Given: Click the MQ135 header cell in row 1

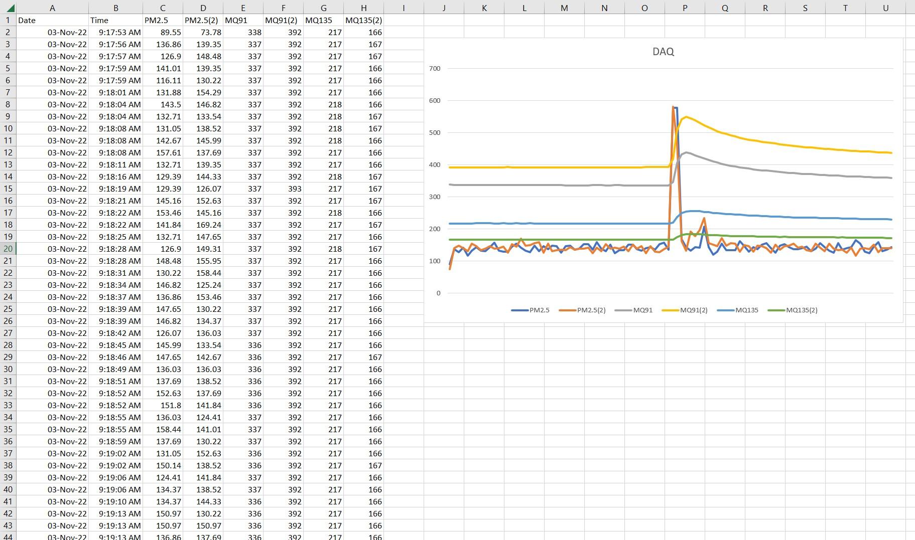Looking at the screenshot, I should pos(323,20).
